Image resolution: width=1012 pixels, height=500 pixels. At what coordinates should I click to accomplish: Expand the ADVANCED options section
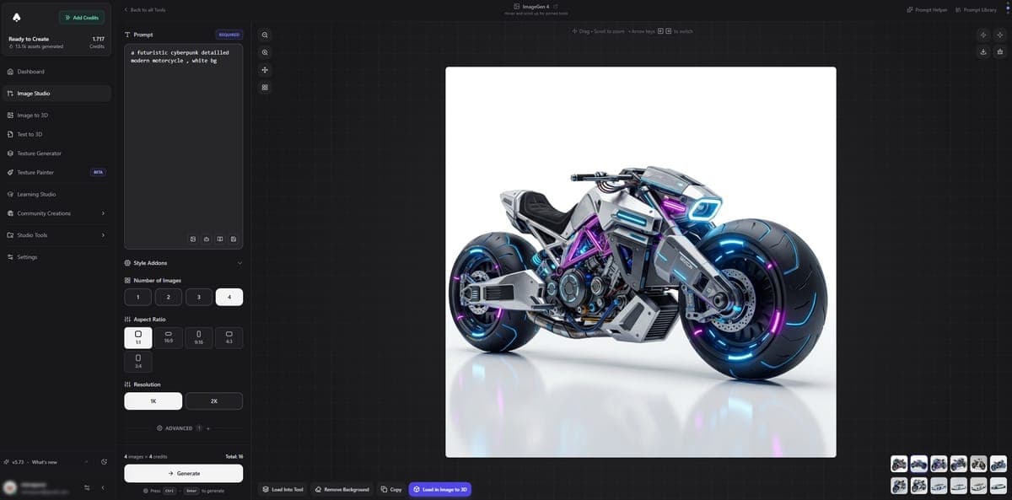coord(183,428)
